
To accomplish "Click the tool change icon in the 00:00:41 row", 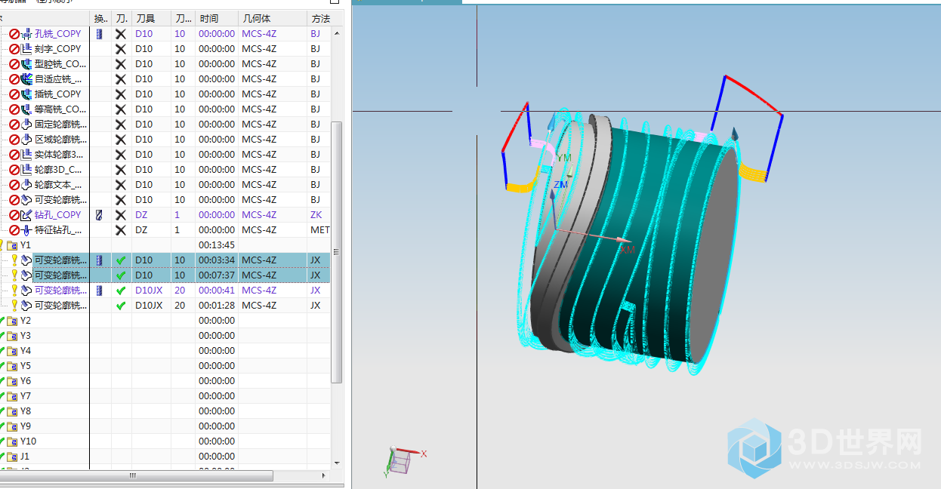I will (99, 290).
